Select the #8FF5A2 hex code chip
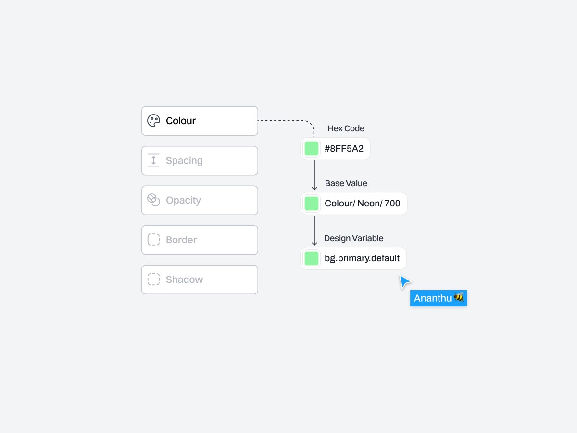This screenshot has height=433, width=577. tap(336, 149)
